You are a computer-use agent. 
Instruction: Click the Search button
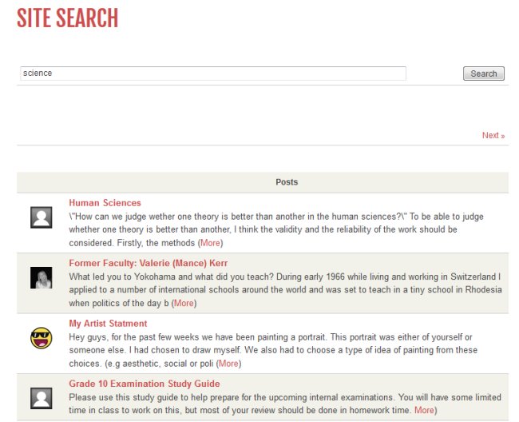484,74
